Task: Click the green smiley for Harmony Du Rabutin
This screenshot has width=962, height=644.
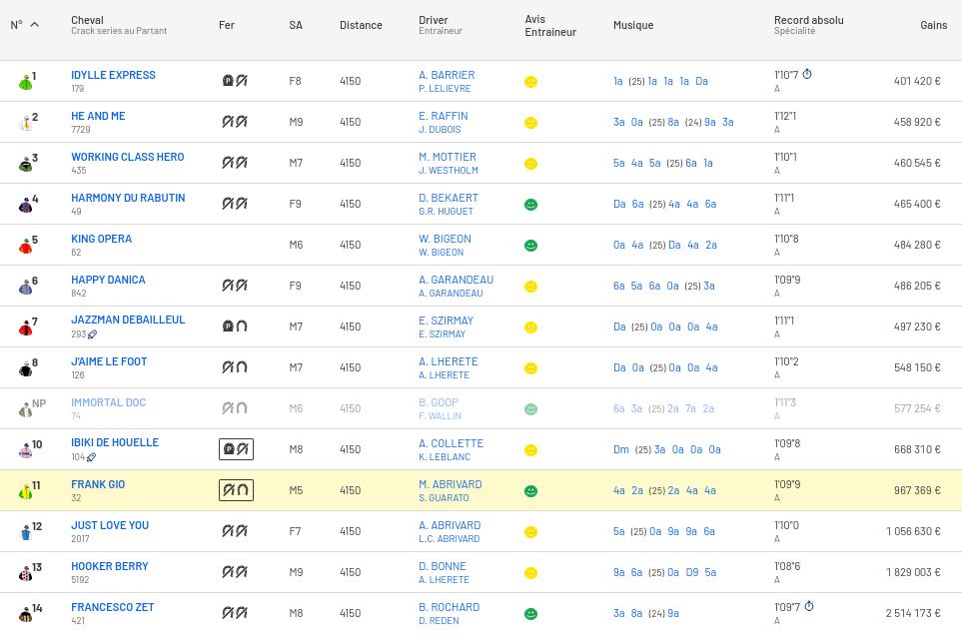Action: coord(530,205)
